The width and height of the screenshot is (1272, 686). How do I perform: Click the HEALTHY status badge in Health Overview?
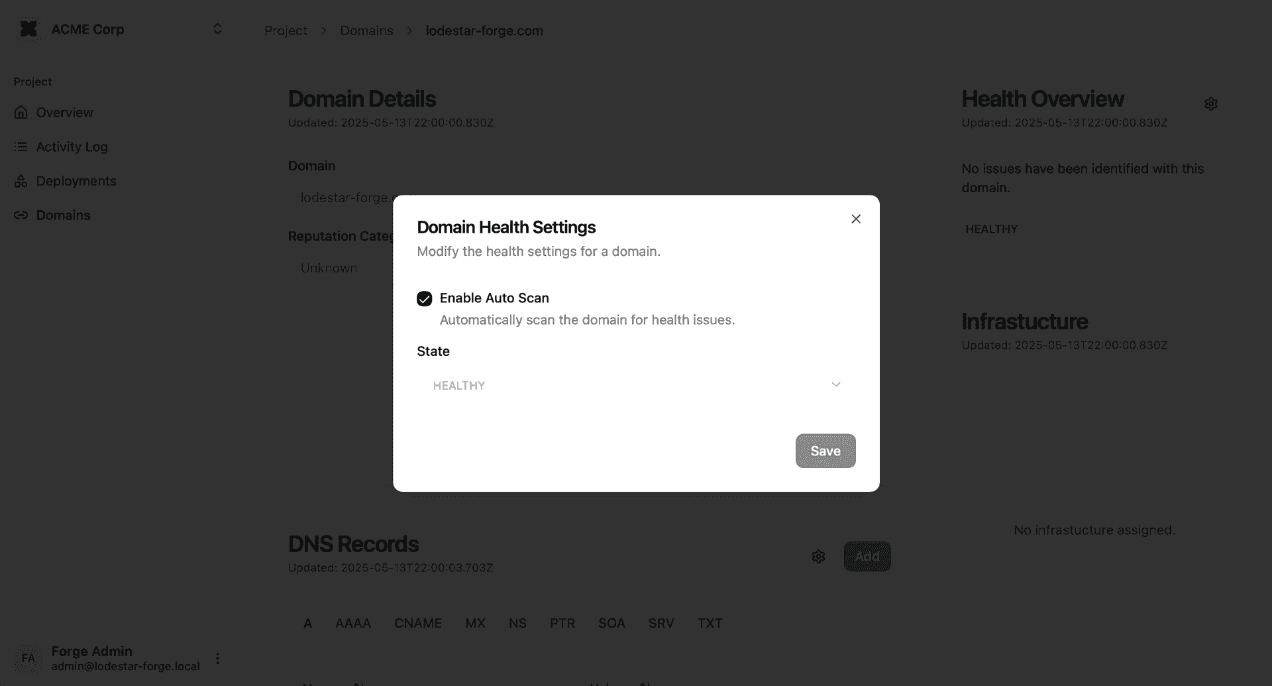tap(991, 229)
